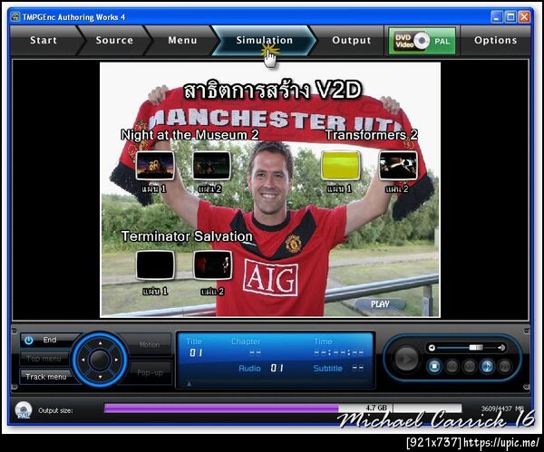The height and width of the screenshot is (452, 544).
Task: Click the 'Output size:' label
Action: click(x=55, y=410)
